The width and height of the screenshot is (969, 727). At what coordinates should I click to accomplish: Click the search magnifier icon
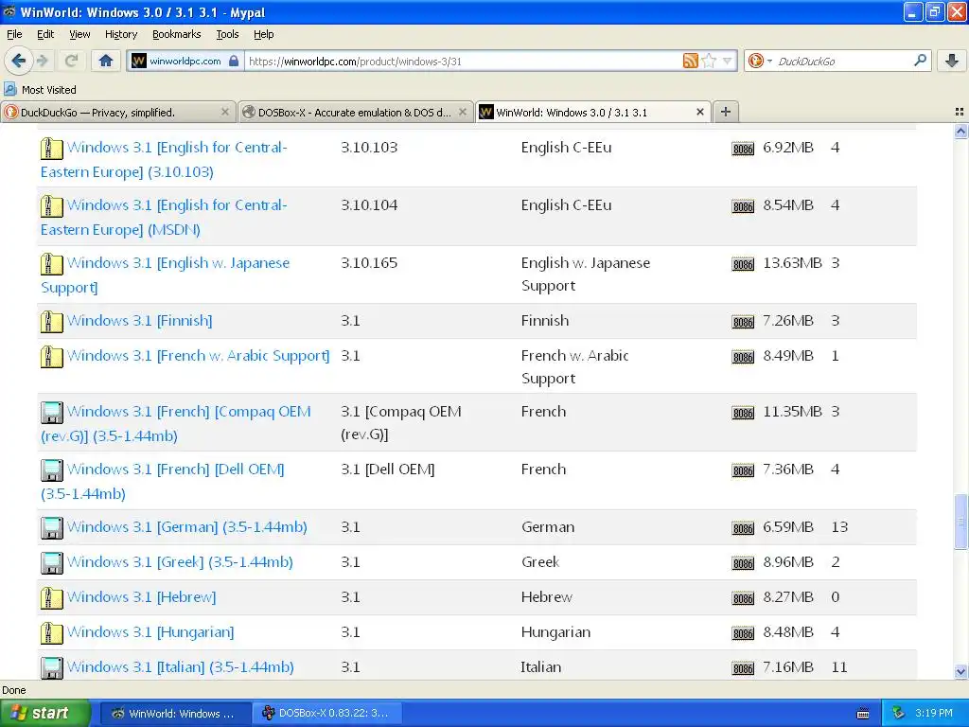point(920,60)
